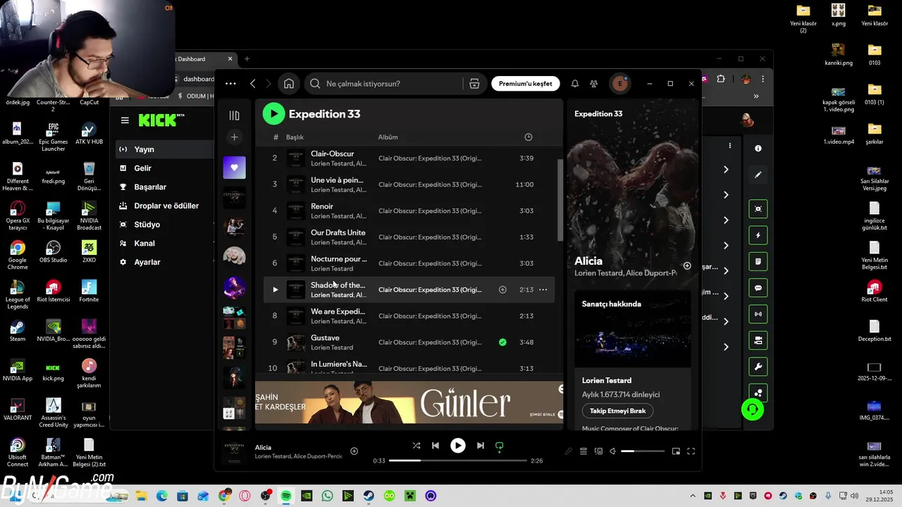
Task: Select the Renoir track title
Action: point(322,206)
